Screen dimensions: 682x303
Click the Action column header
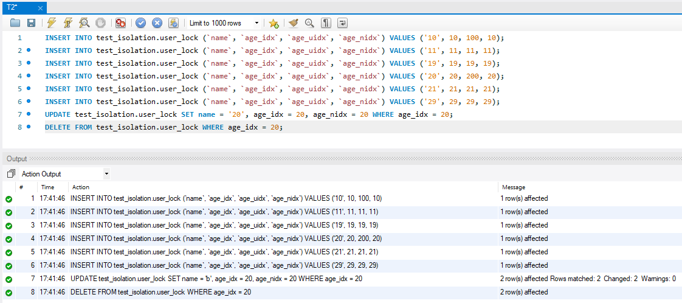coord(80,187)
